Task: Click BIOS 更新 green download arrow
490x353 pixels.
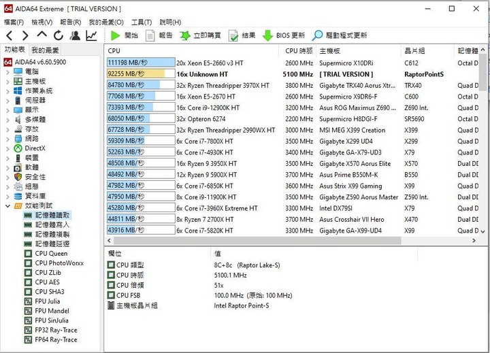Action: tap(267, 35)
